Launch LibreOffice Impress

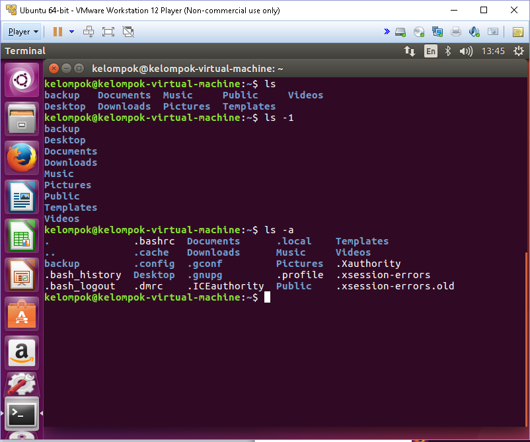click(22, 275)
